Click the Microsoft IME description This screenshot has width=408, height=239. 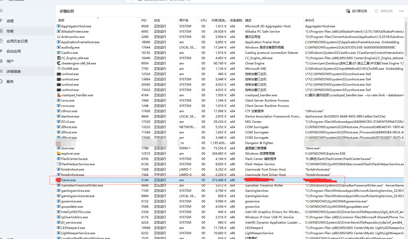click(x=256, y=68)
